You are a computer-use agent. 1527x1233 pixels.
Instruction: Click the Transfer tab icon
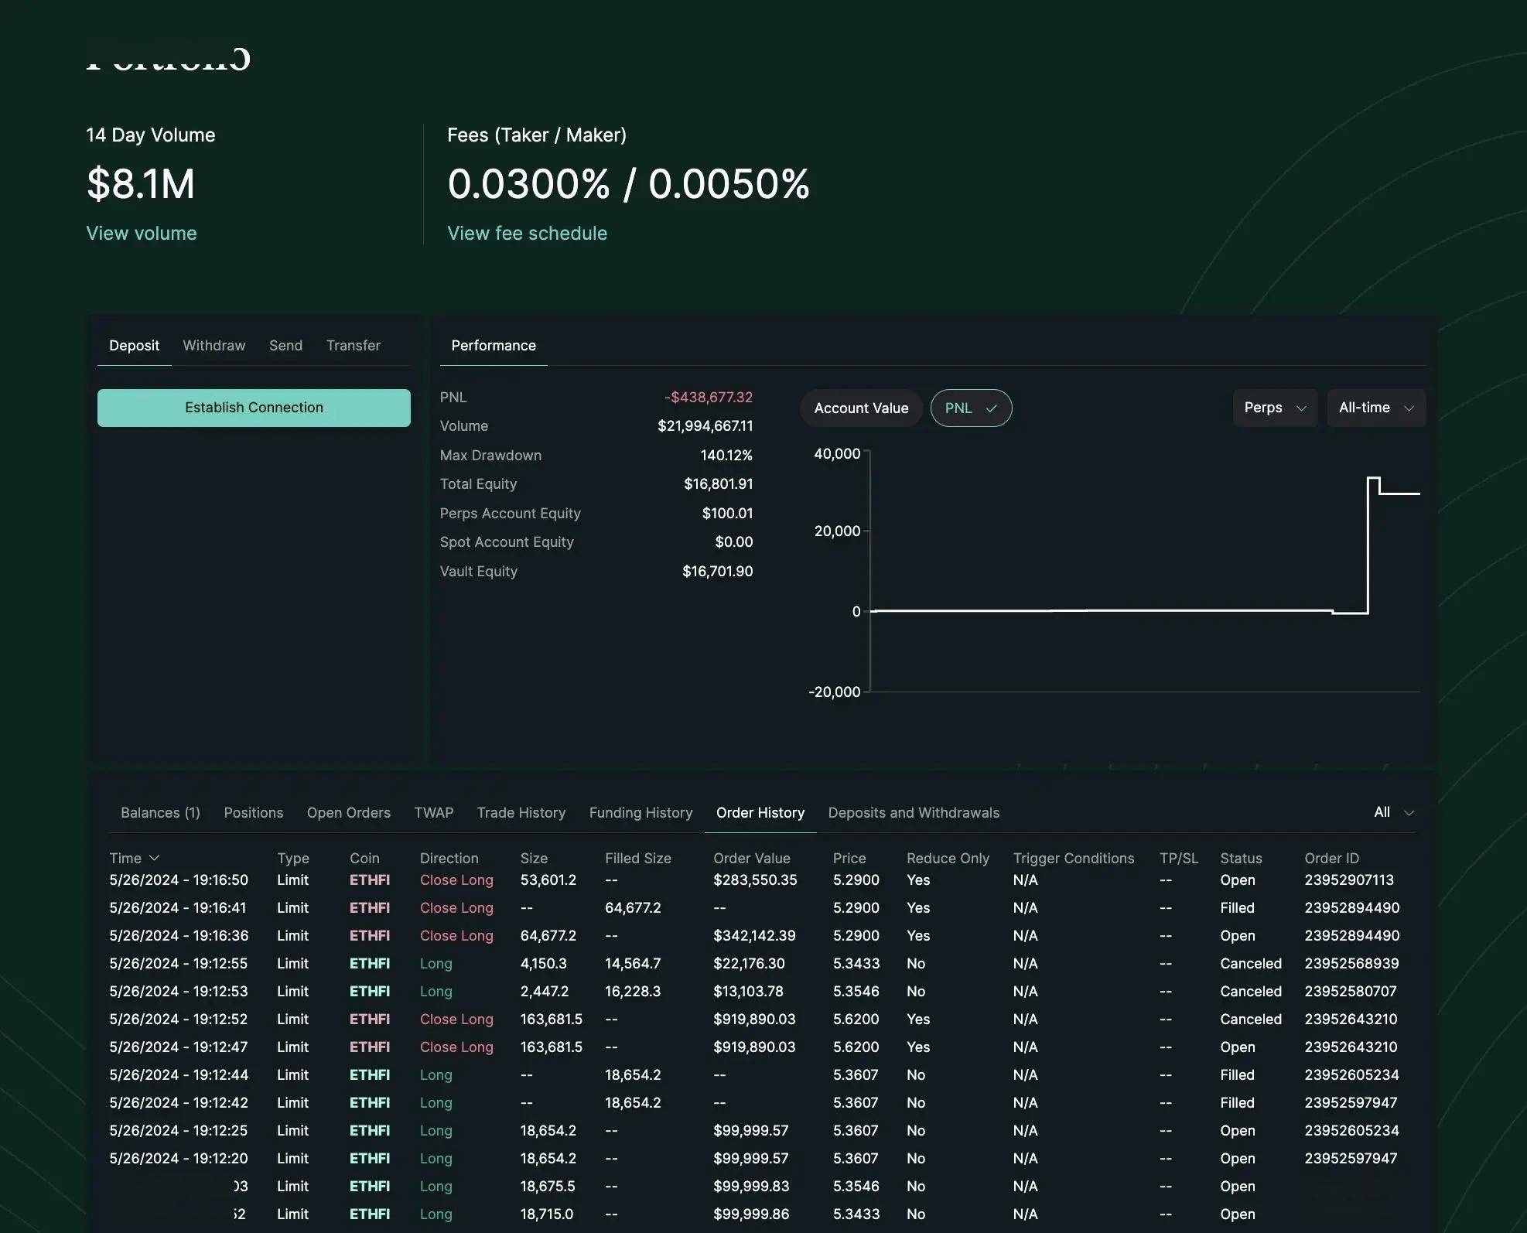(x=352, y=345)
